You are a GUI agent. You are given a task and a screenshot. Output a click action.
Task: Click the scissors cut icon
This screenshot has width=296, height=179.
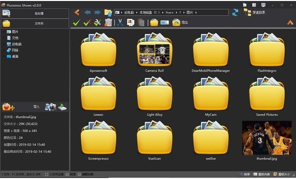click(120, 23)
